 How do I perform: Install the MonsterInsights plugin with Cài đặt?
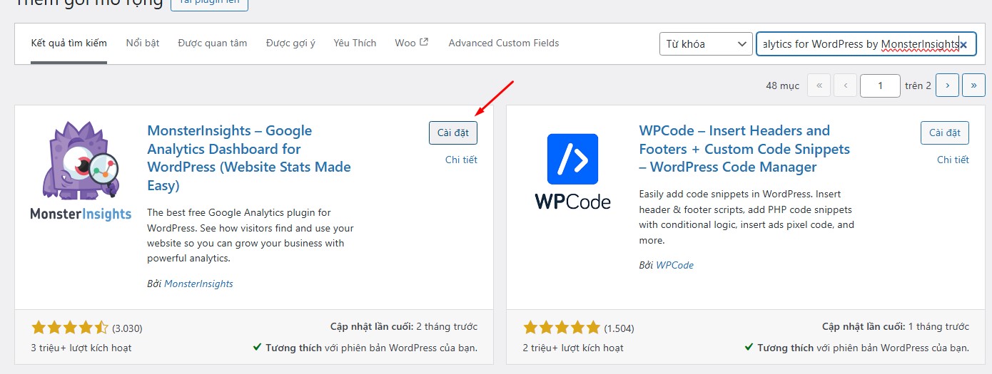tap(453, 133)
